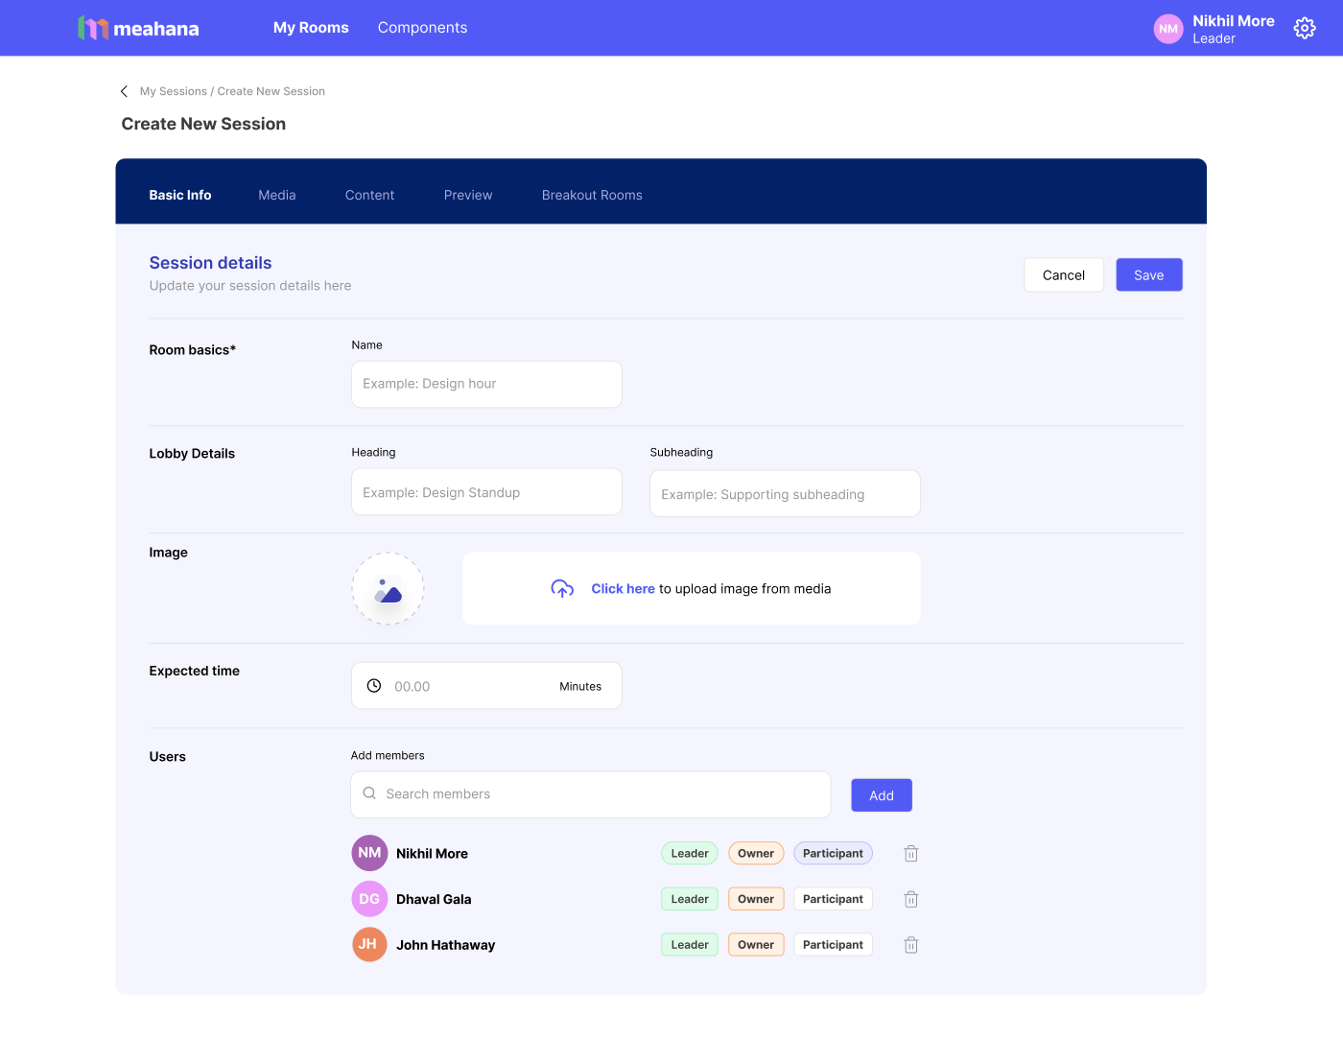Delete Dhaval Gala from members
The width and height of the screenshot is (1343, 1041).
tap(911, 899)
